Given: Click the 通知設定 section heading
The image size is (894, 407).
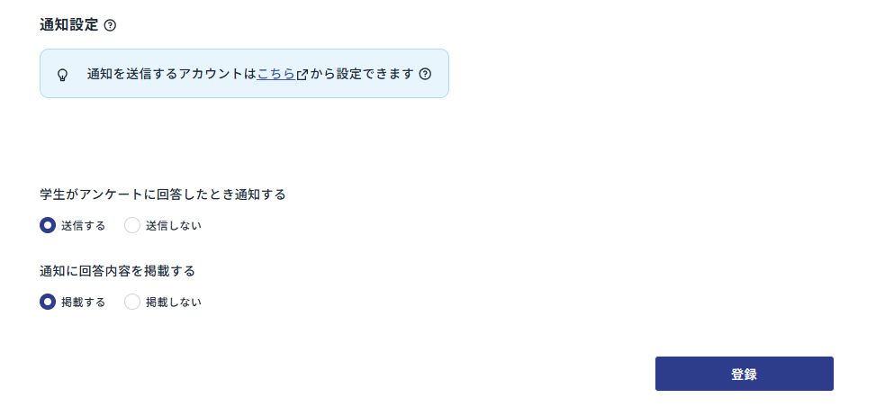Looking at the screenshot, I should 69,25.
